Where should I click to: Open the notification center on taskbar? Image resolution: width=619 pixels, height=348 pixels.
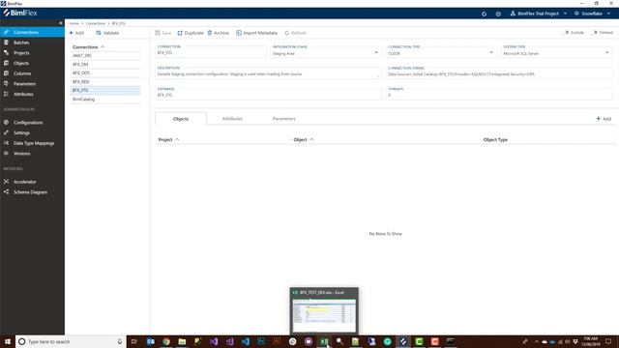608,341
